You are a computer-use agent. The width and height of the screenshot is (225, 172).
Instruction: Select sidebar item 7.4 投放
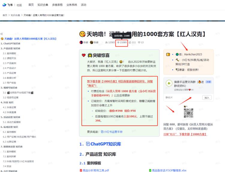click(x=7, y=166)
